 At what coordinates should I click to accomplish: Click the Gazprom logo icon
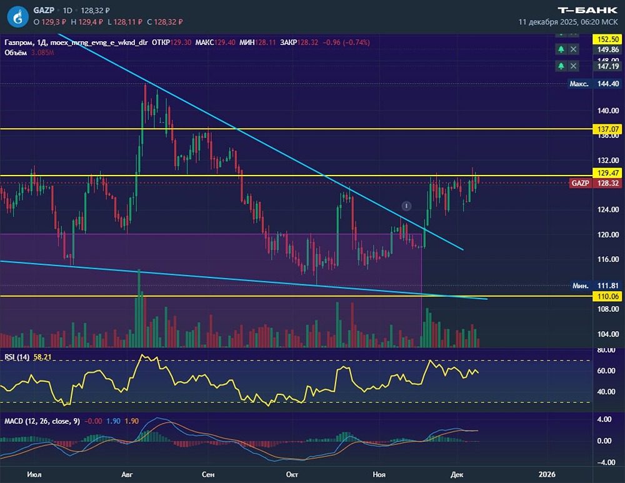pyautogui.click(x=17, y=17)
